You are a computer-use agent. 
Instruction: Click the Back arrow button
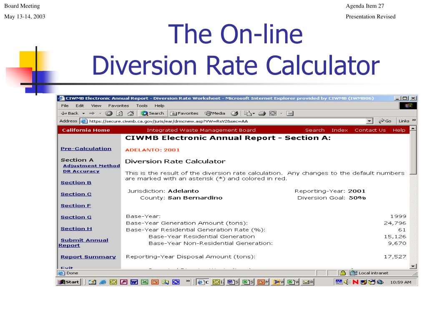pos(70,113)
